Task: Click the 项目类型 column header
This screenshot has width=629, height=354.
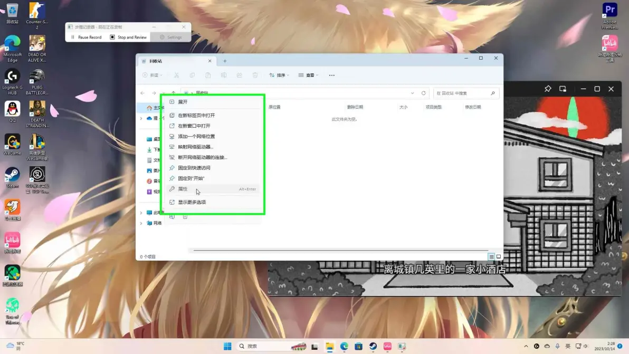Action: coord(434,107)
